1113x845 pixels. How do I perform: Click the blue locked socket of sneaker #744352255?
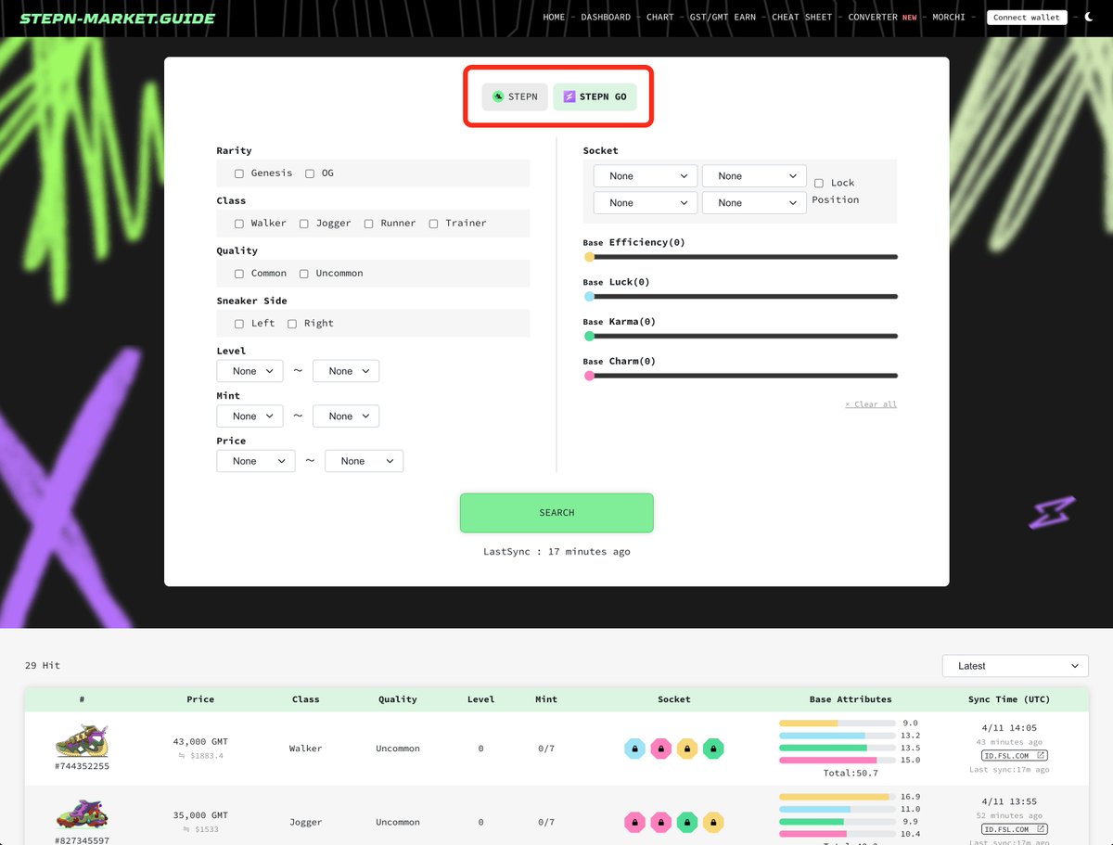[x=634, y=749]
